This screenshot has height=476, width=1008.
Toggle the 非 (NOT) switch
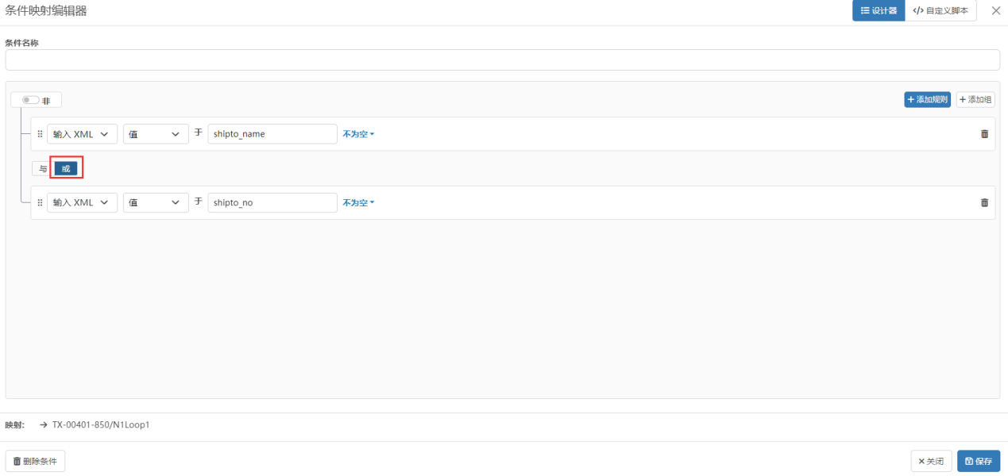click(31, 100)
